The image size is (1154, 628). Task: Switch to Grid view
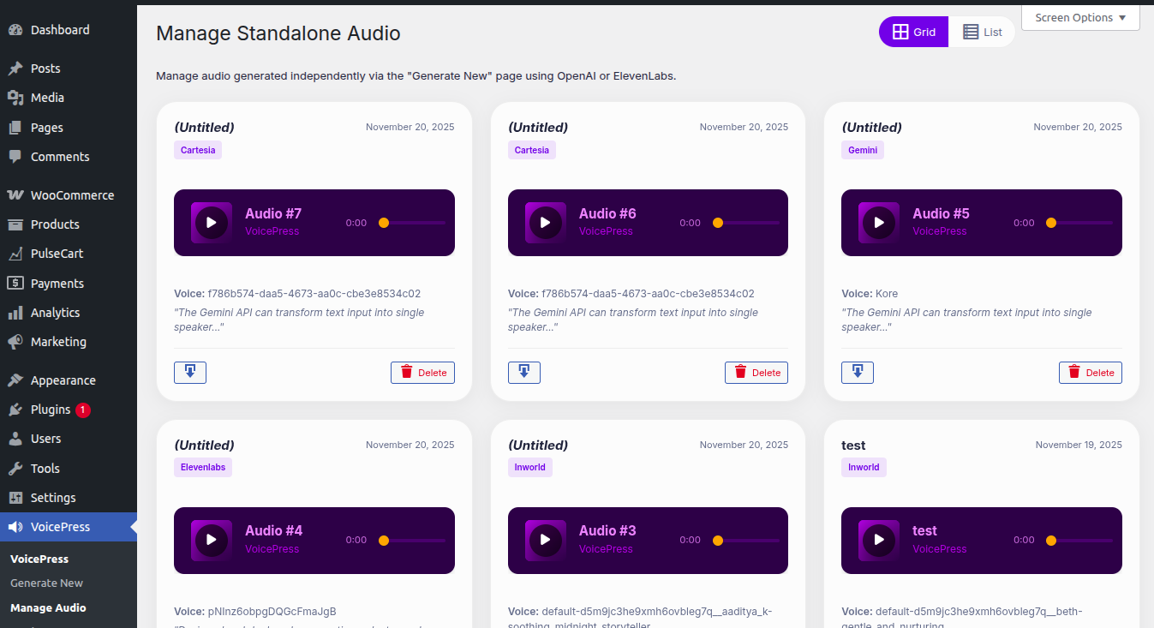(x=914, y=33)
